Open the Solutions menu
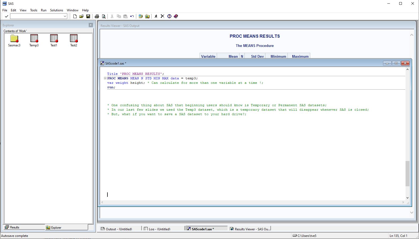 click(x=57, y=10)
